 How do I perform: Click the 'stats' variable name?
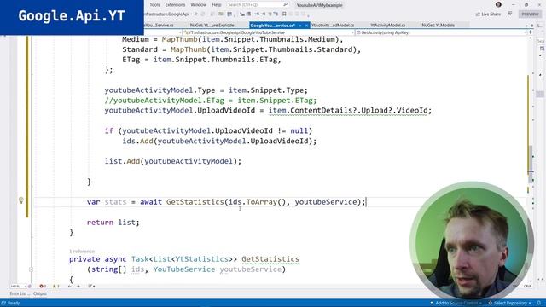(116, 202)
